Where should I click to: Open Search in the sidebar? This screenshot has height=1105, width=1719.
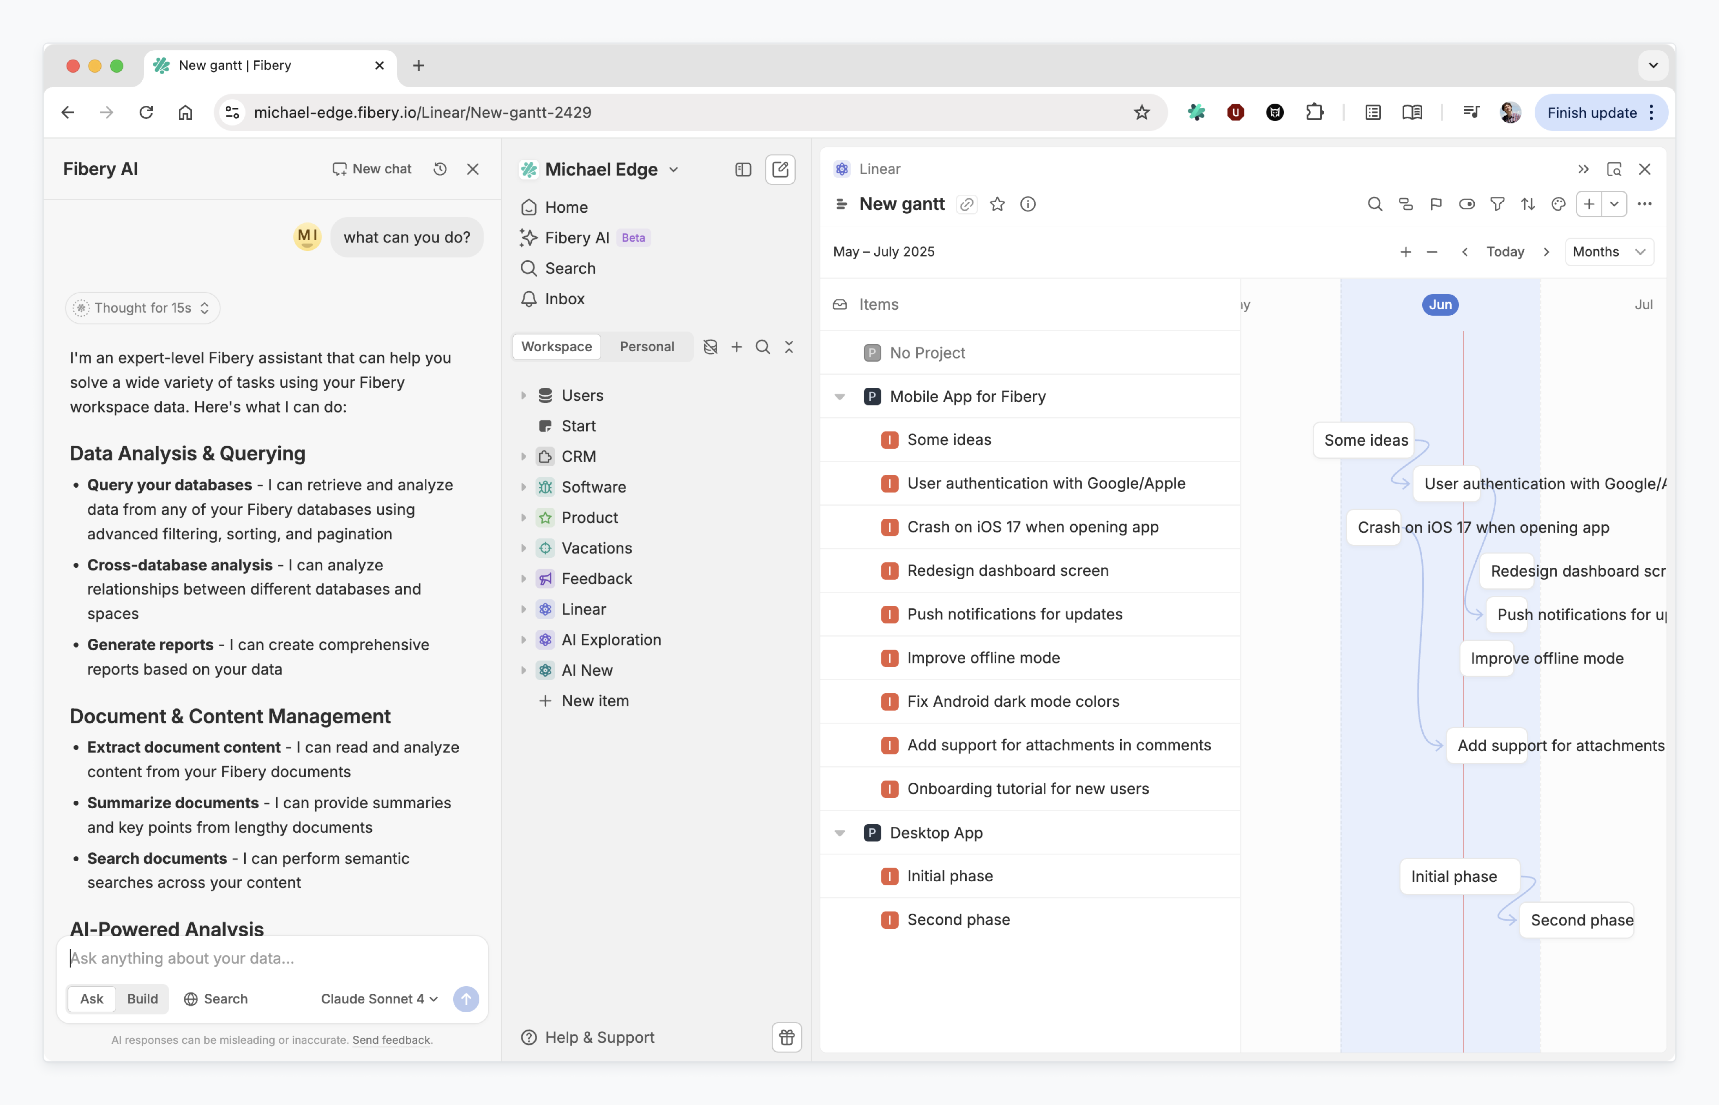pyautogui.click(x=558, y=268)
